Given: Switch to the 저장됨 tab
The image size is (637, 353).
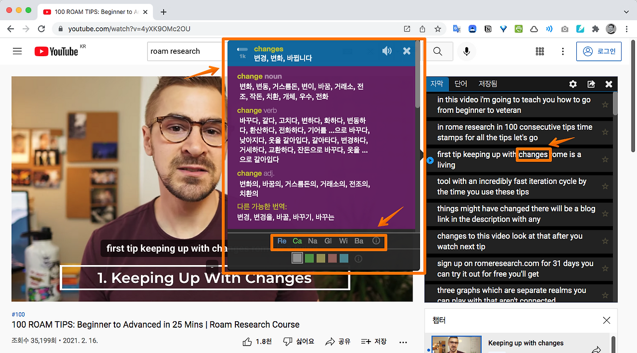Looking at the screenshot, I should pos(488,84).
